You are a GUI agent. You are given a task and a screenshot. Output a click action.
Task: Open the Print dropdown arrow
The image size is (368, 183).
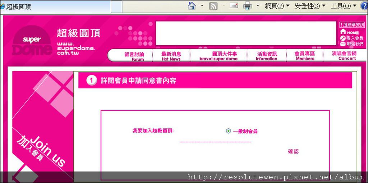coord(258,6)
